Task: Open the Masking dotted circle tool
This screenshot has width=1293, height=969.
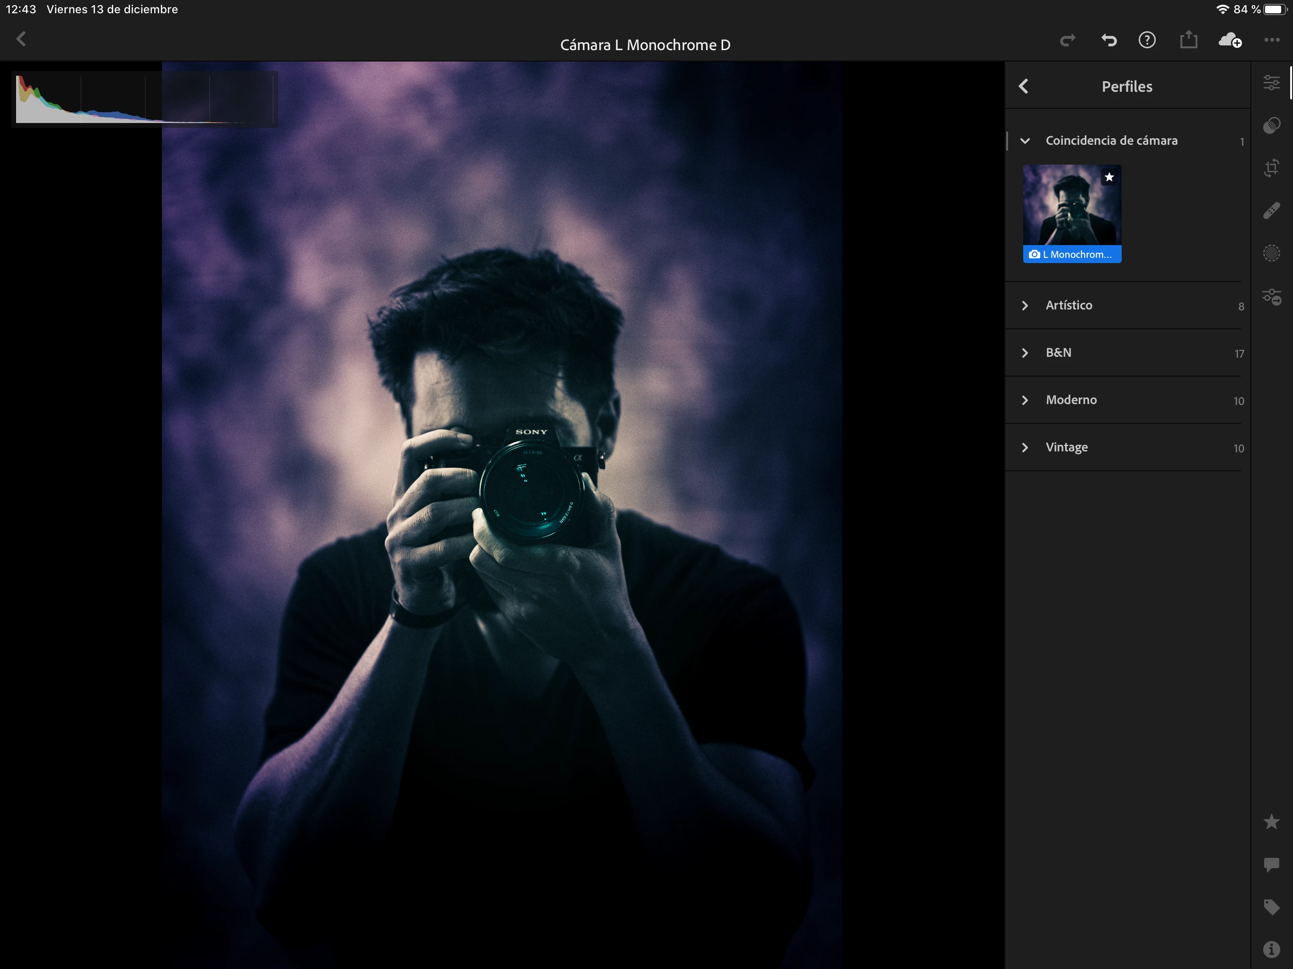Action: (x=1271, y=254)
